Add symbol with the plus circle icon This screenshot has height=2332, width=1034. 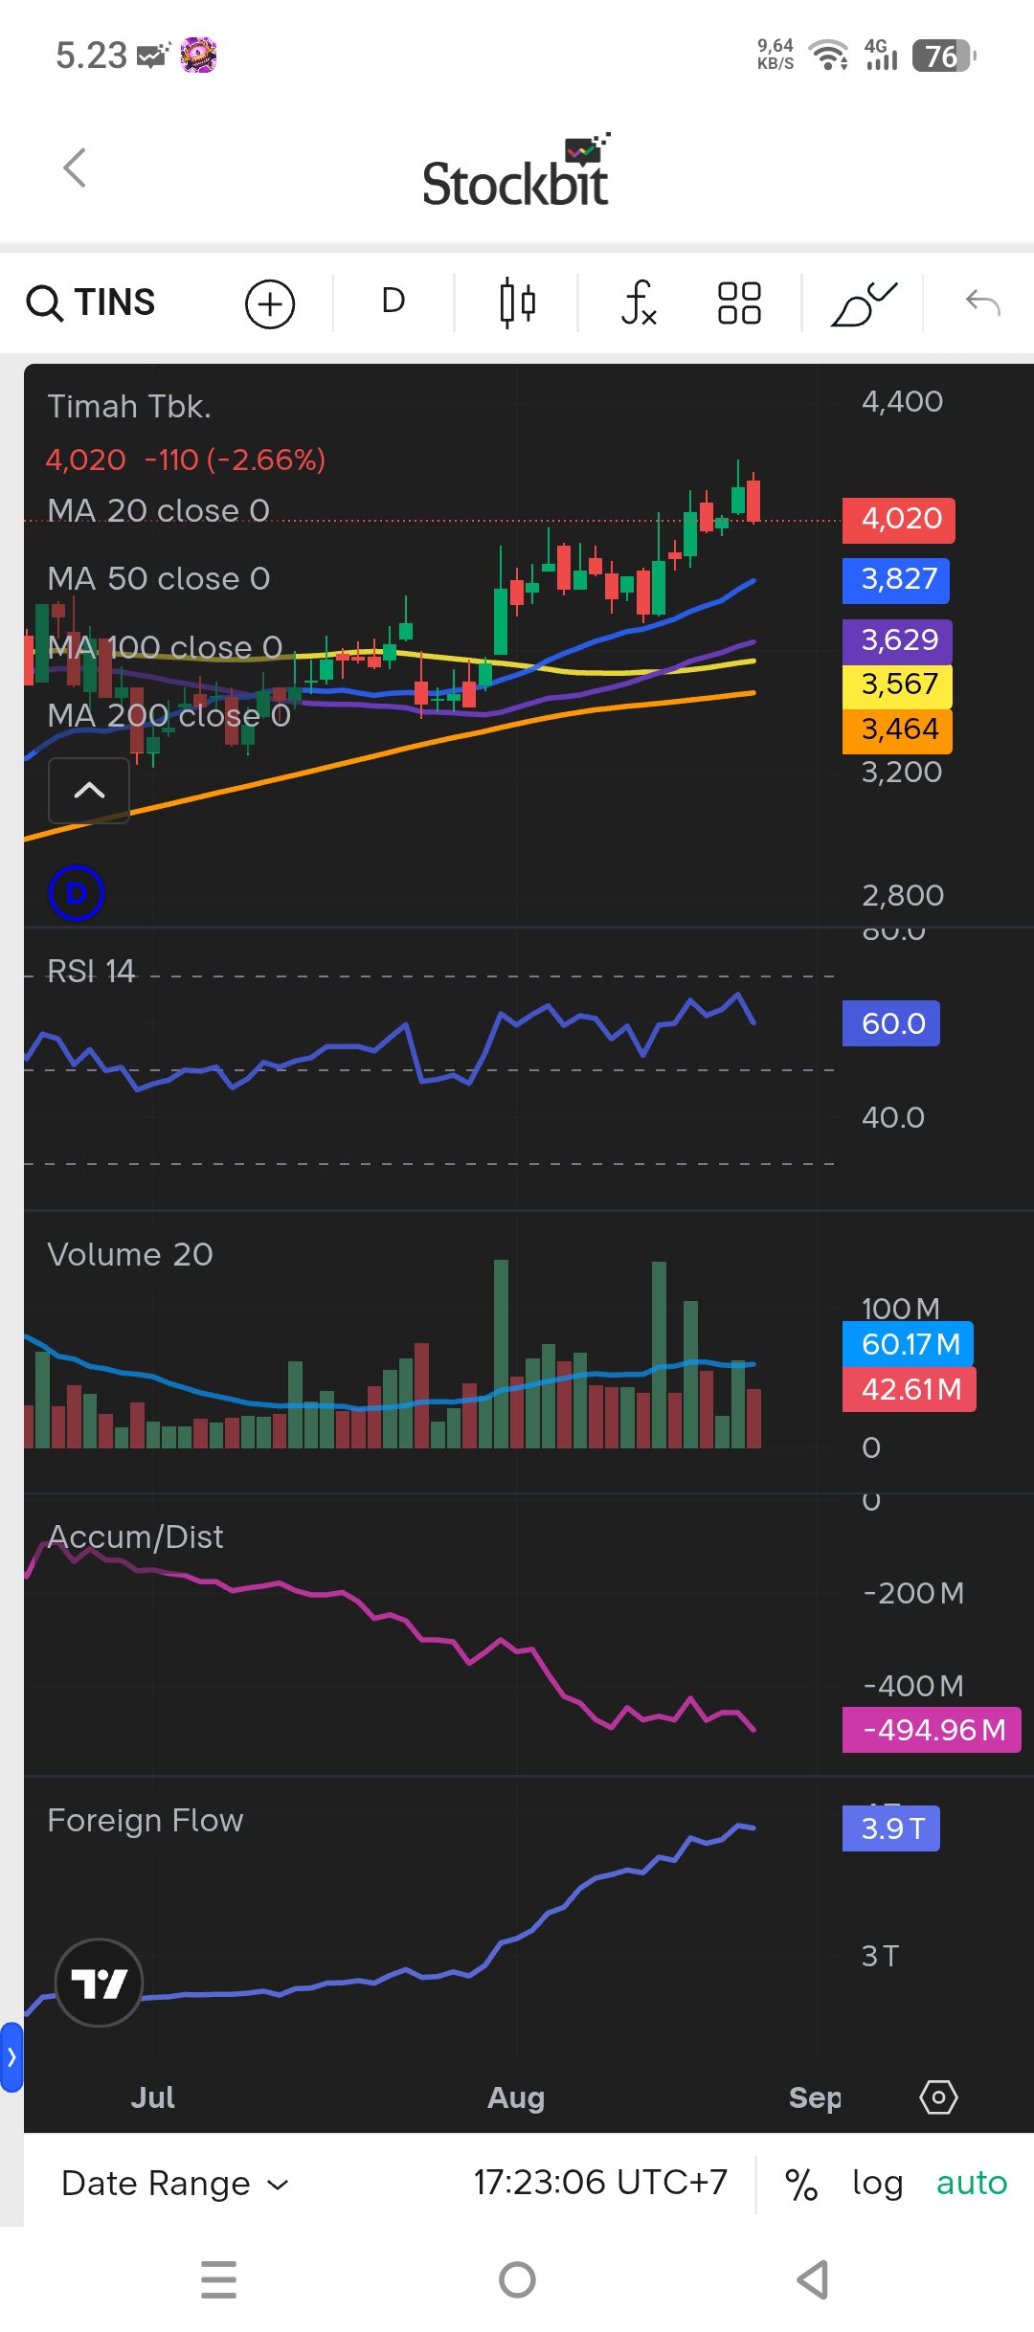270,304
